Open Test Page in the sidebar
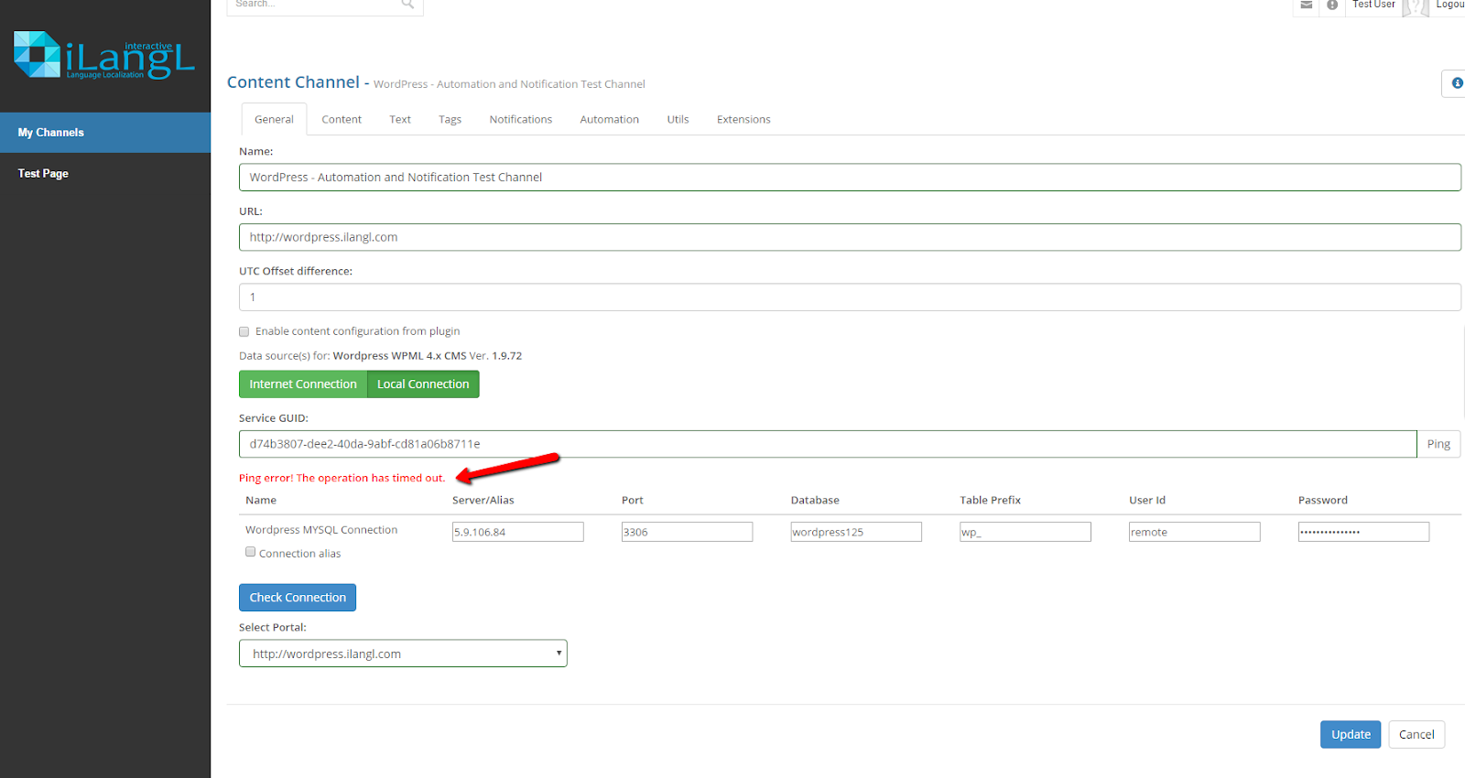Image resolution: width=1465 pixels, height=778 pixels. pos(105,173)
